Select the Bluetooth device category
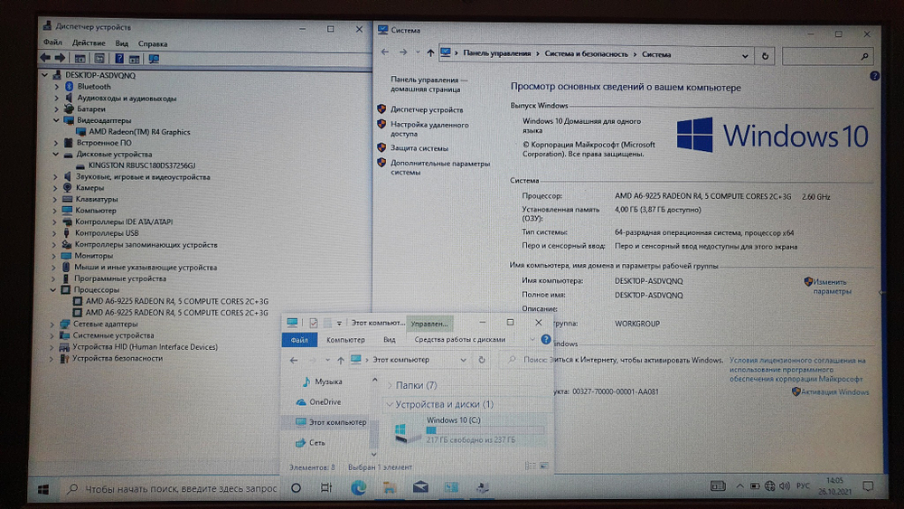The image size is (904, 509). [94, 87]
